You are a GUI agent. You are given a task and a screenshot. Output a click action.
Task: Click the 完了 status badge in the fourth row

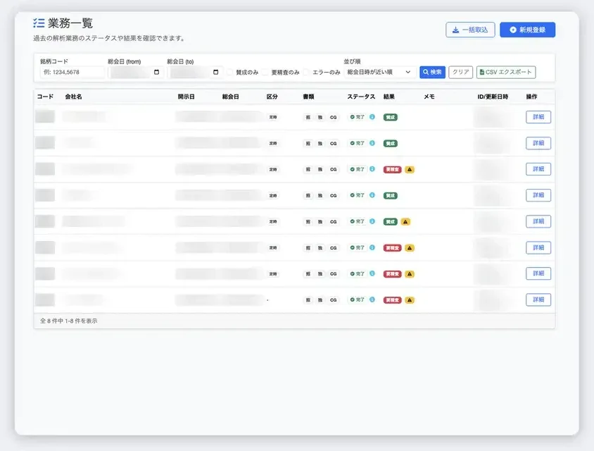click(358, 195)
